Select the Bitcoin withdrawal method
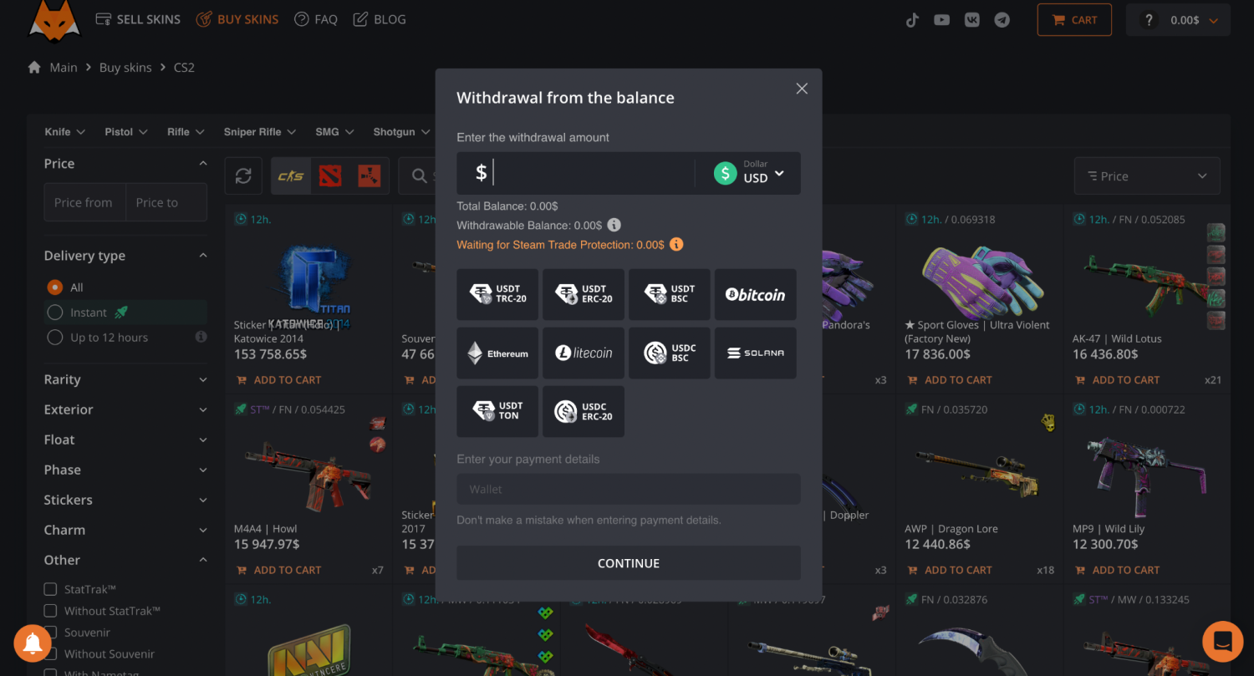The width and height of the screenshot is (1254, 676). coord(755,294)
